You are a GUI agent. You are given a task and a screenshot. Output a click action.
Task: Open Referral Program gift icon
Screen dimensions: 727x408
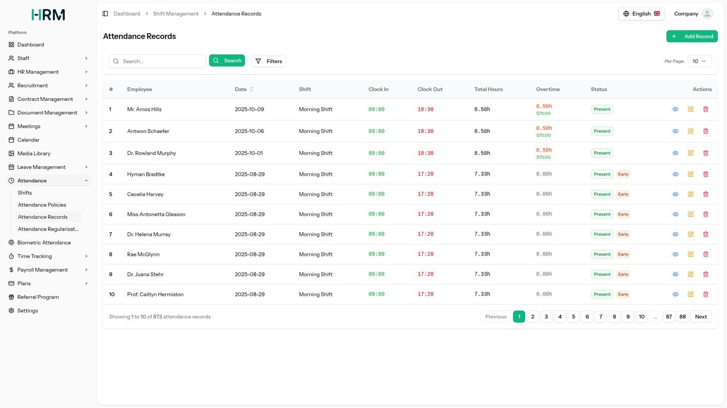pyautogui.click(x=12, y=297)
